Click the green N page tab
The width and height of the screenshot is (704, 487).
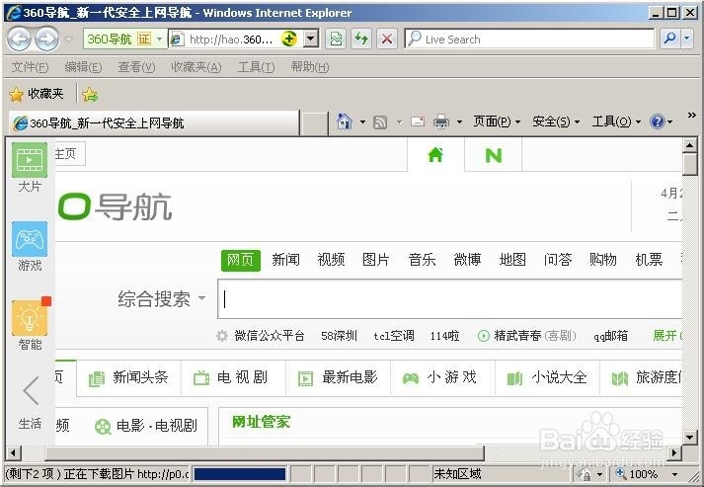tap(494, 155)
